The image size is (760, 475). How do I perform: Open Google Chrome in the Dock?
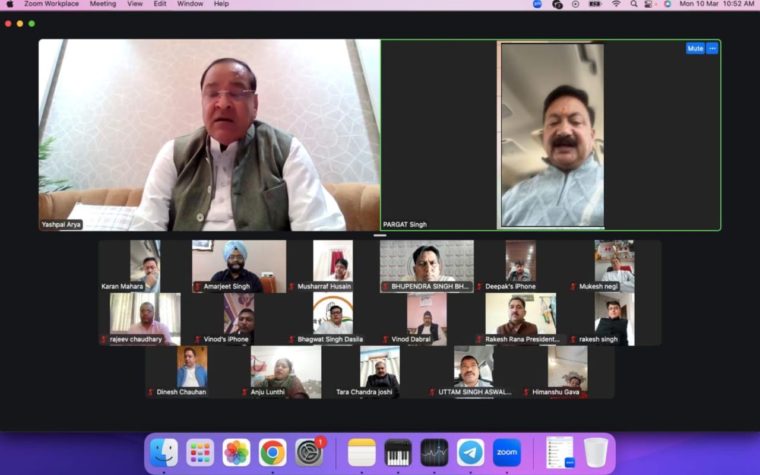click(273, 452)
